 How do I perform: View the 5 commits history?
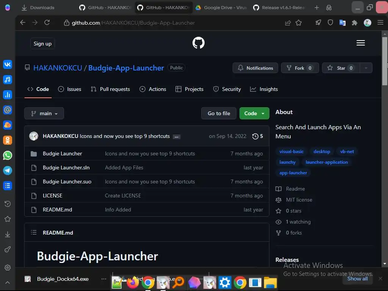[x=257, y=136]
